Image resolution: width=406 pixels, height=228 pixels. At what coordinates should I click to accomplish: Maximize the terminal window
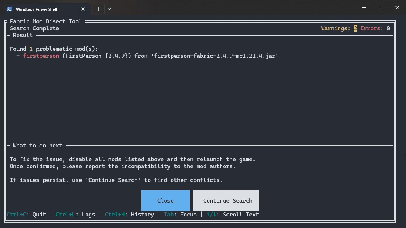point(381,8)
